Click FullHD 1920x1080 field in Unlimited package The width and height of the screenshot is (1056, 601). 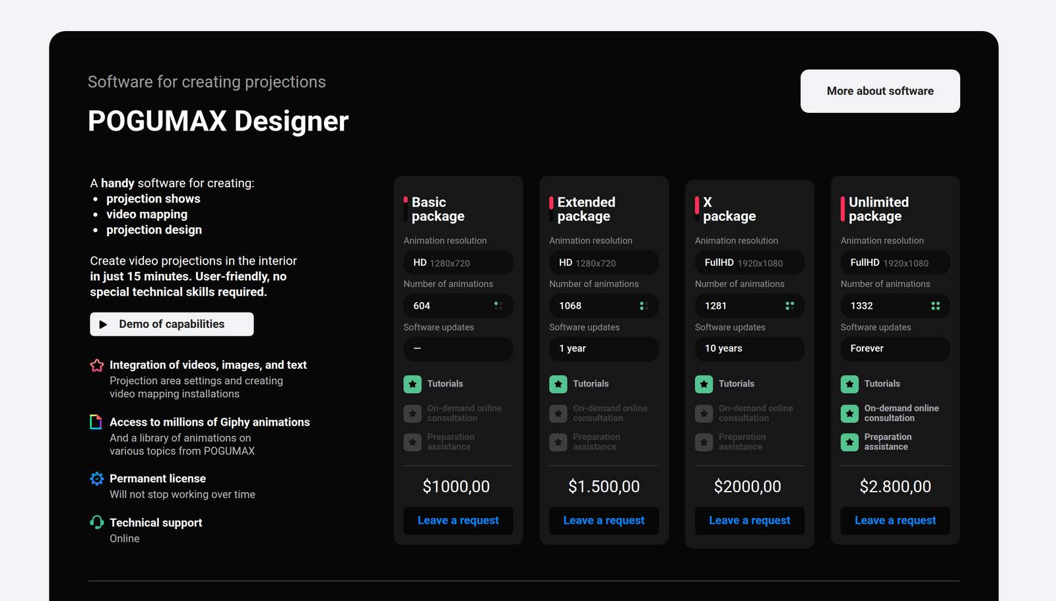click(x=895, y=263)
